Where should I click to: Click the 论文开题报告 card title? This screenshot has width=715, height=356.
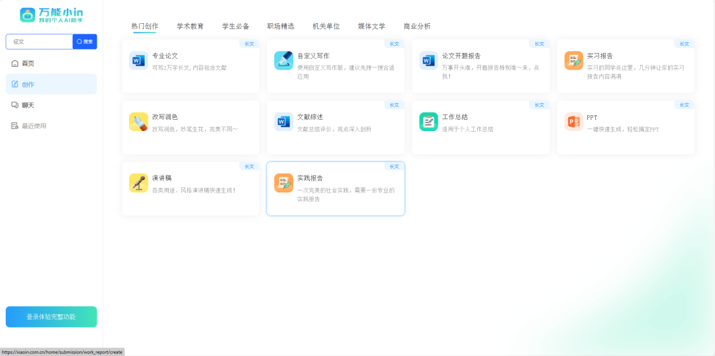point(461,56)
